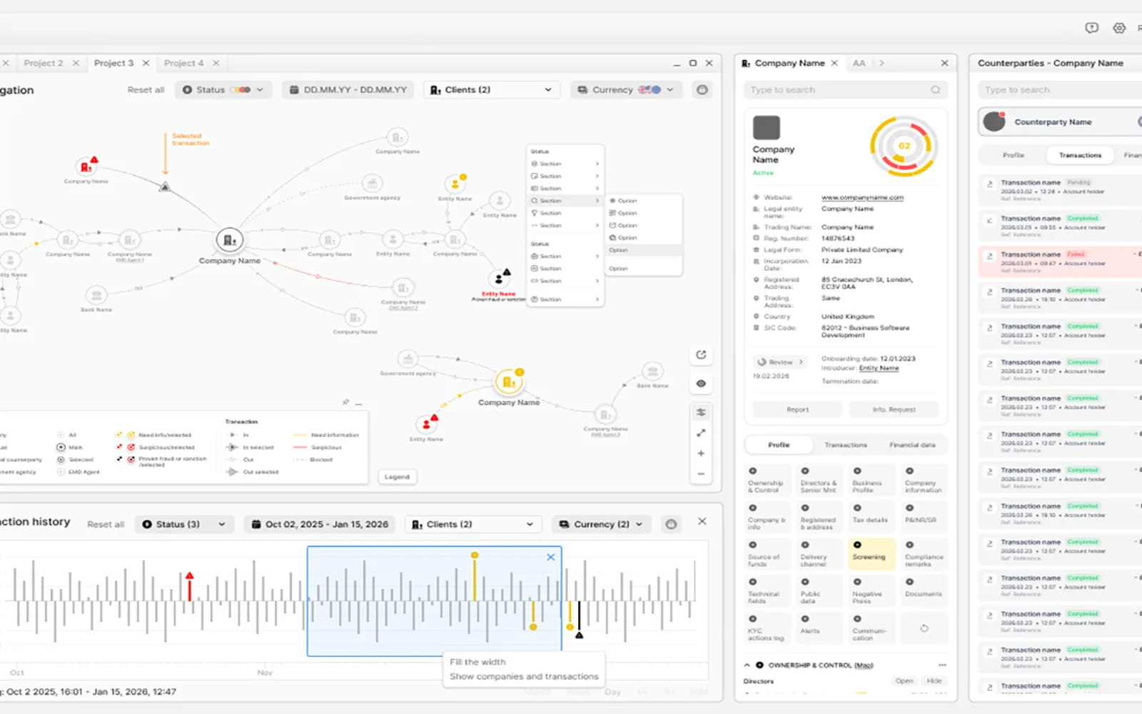The width and height of the screenshot is (1142, 714).
Task: Open the Currency (2) dropdown in transaction history
Action: (601, 524)
